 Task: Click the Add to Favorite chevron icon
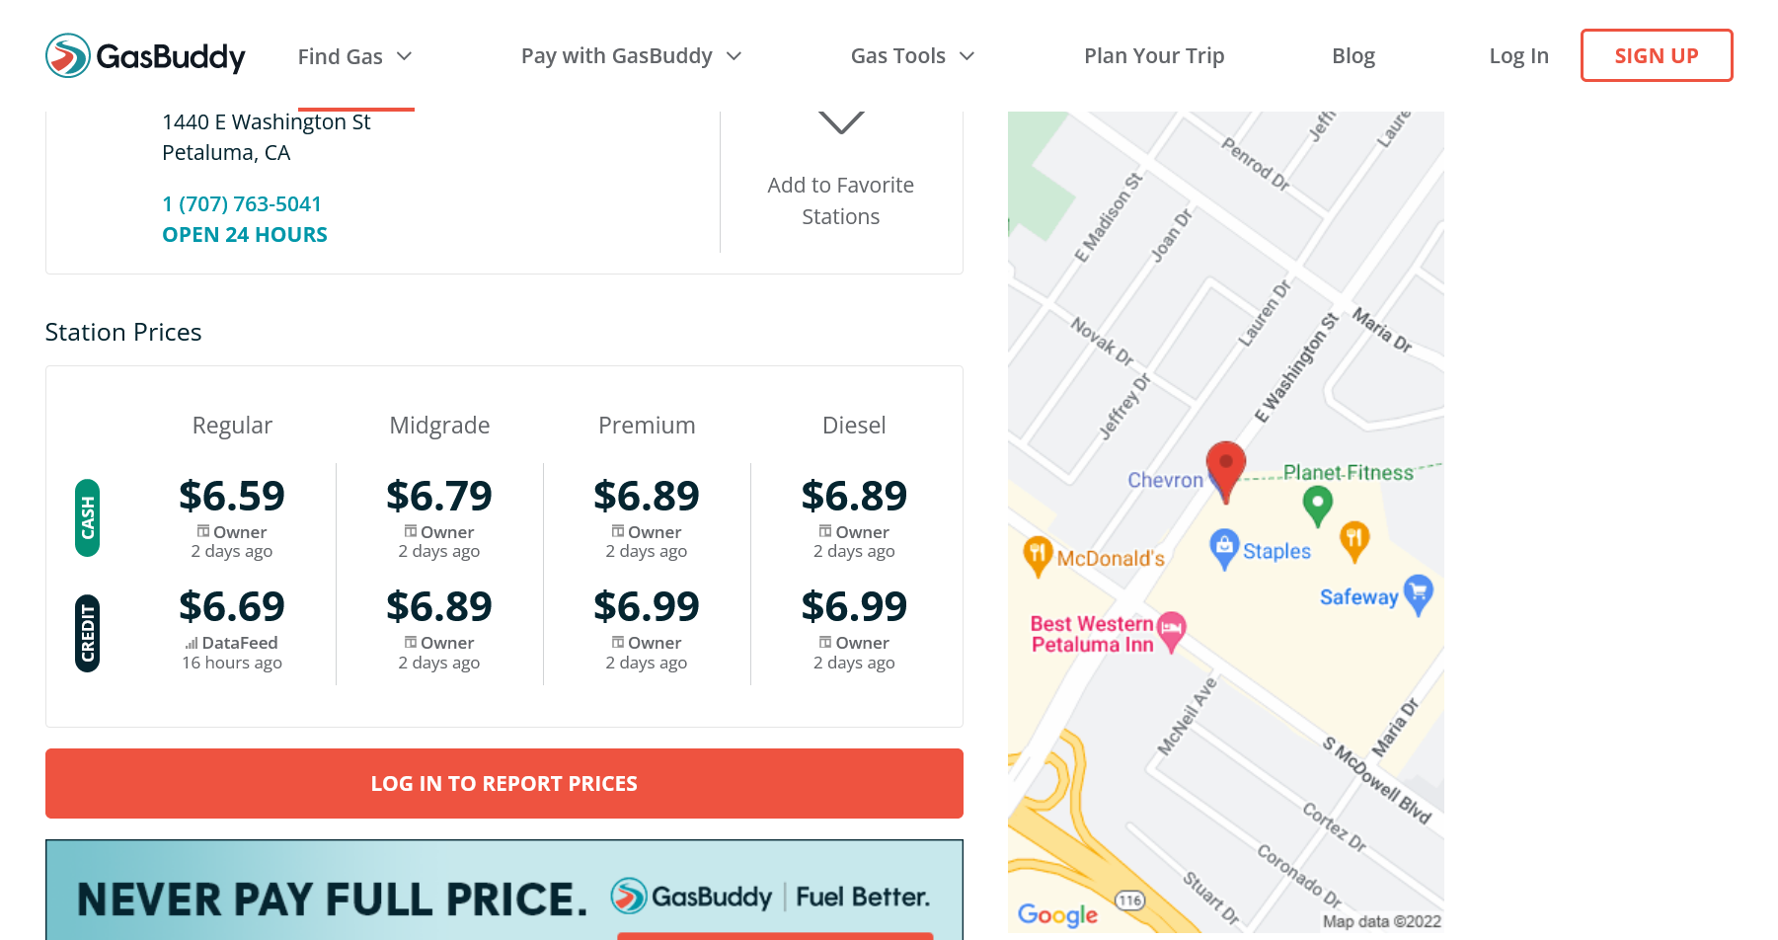click(841, 123)
